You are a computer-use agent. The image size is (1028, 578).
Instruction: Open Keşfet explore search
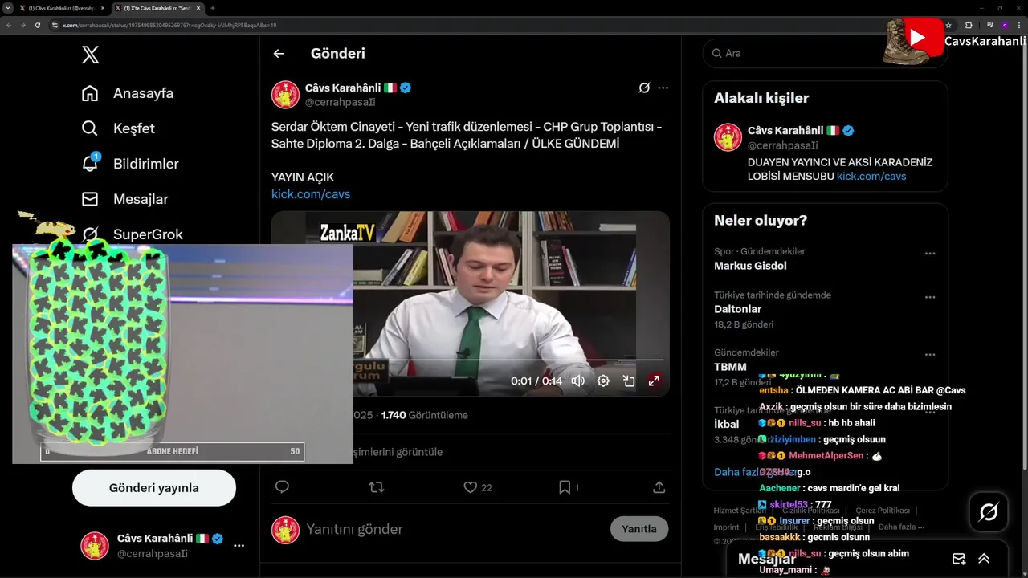tap(118, 128)
